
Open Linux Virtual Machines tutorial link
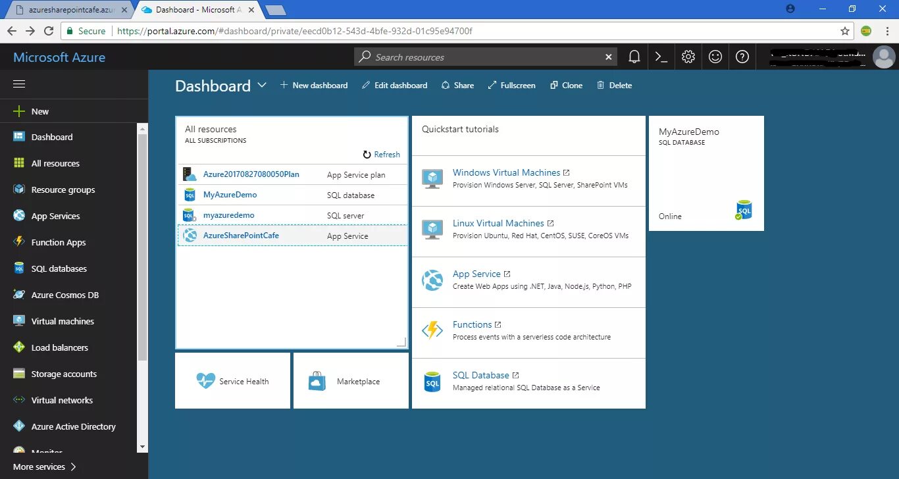[x=498, y=223]
